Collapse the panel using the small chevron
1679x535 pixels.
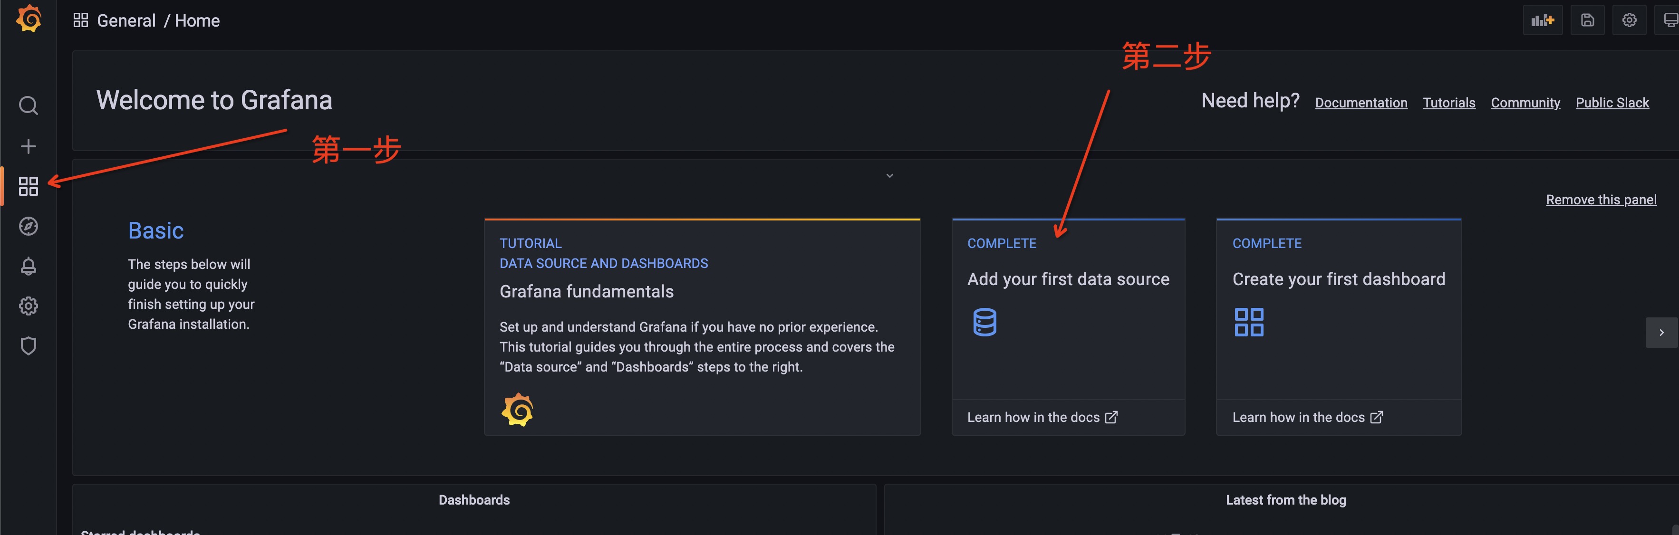point(890,176)
